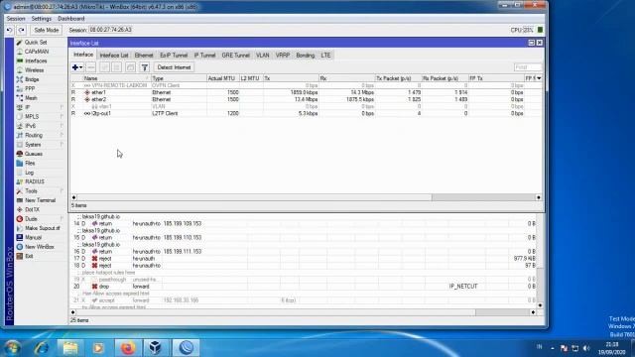Viewport: 635px width, 357px height.
Task: Open Dot1X in the sidebar
Action: 32,209
